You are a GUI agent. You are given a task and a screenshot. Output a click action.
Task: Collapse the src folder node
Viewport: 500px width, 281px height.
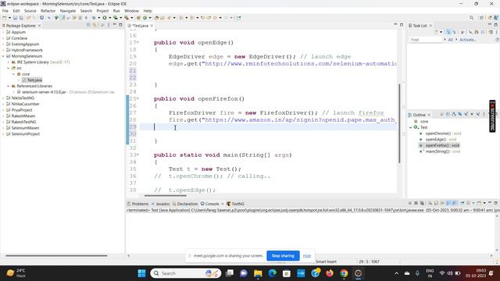[x=9, y=68]
